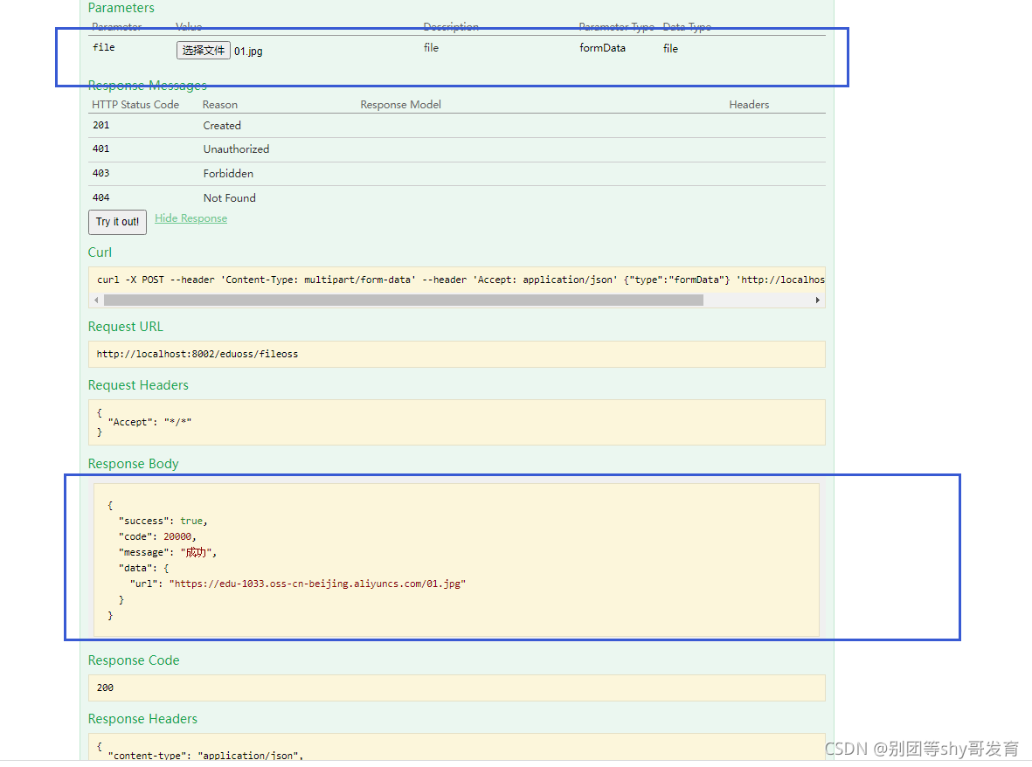The width and height of the screenshot is (1032, 767).
Task: Click the HTTP Status Code column header
Action: point(135,105)
